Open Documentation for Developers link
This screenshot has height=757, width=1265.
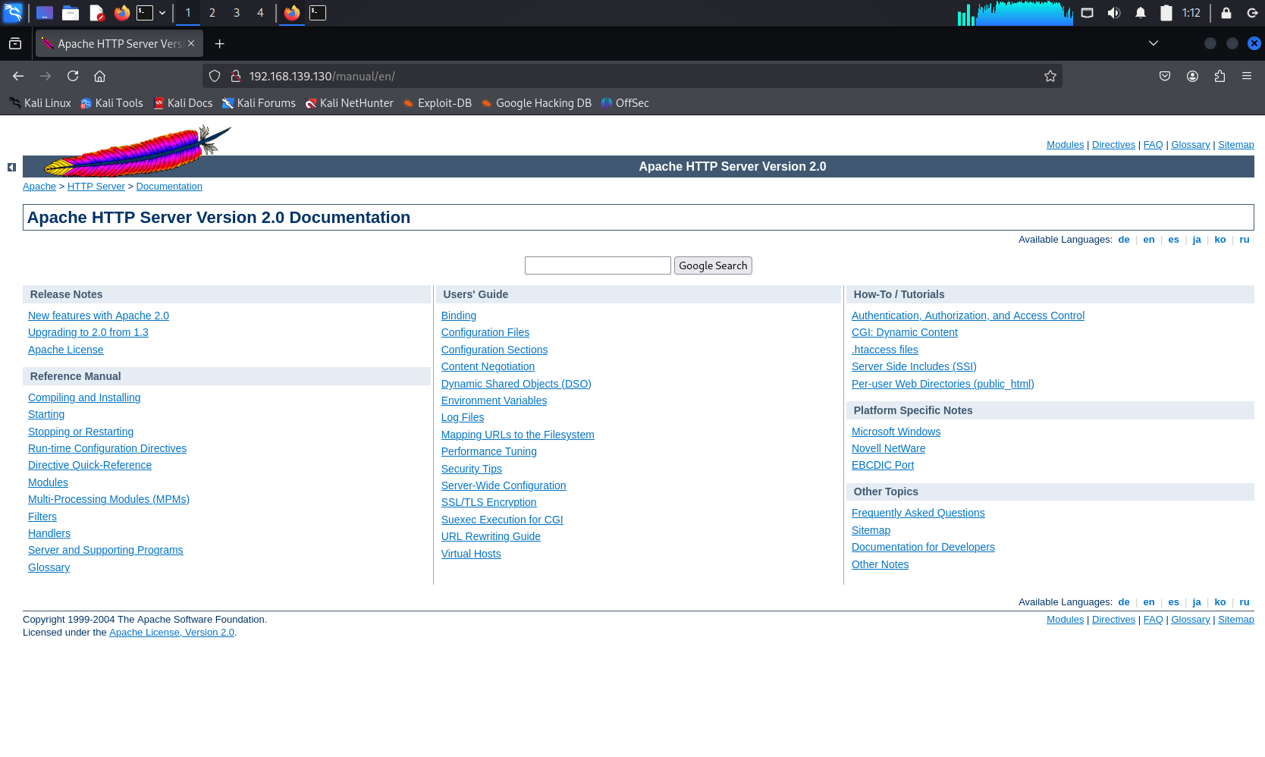tap(923, 547)
